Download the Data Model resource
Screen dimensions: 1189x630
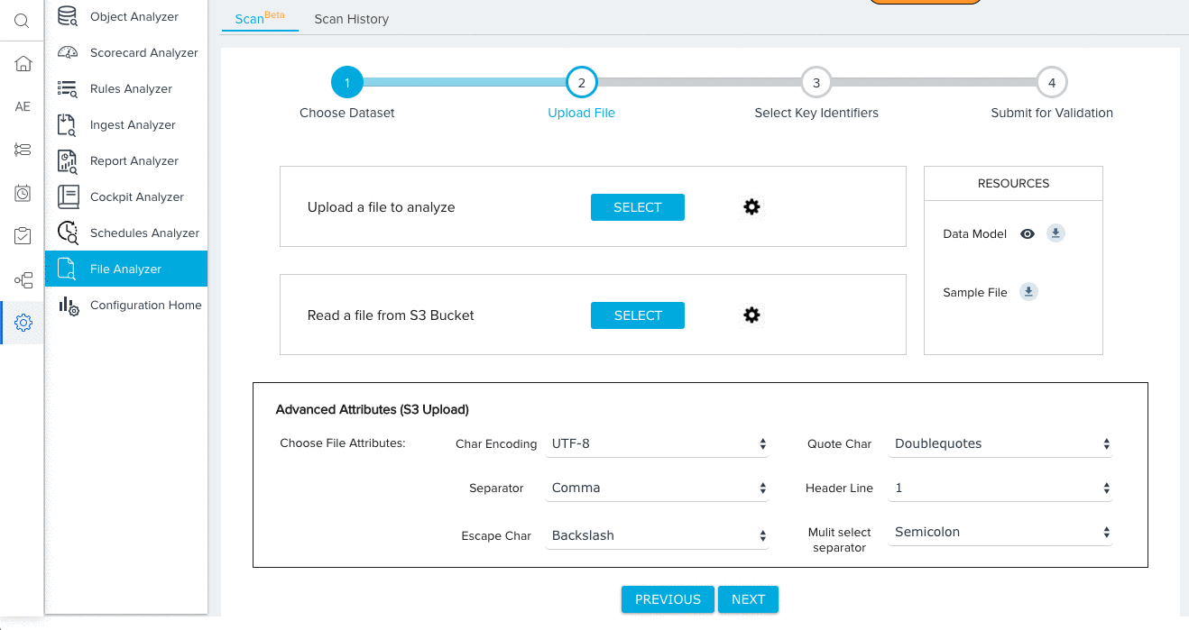pos(1055,233)
